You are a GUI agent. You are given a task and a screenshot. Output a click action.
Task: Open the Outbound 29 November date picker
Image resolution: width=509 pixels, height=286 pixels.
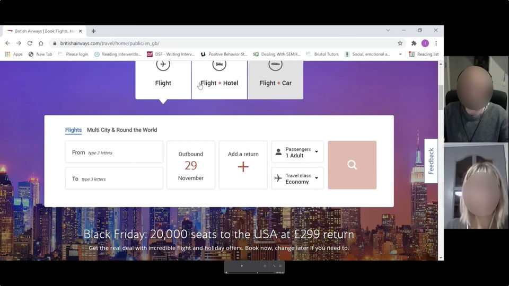pos(191,165)
